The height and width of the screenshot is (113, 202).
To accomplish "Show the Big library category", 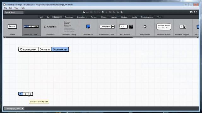I will (48, 17).
